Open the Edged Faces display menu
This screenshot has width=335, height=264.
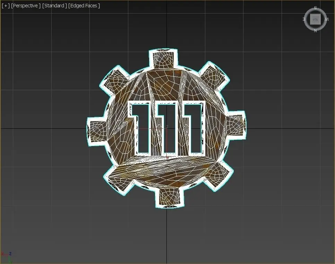[84, 6]
